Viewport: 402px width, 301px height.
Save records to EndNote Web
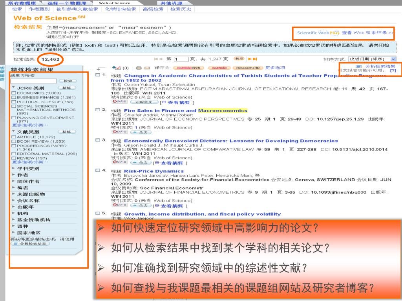pyautogui.click(x=189, y=68)
